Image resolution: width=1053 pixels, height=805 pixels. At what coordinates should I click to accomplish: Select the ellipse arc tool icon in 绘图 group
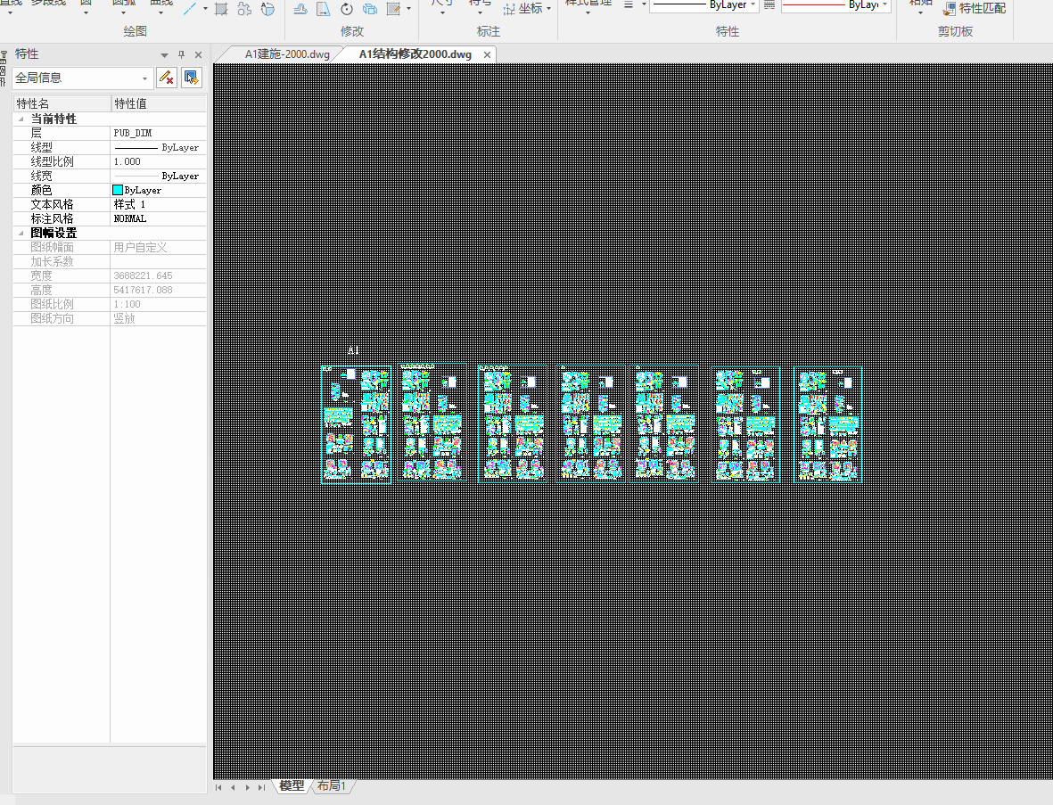(267, 9)
